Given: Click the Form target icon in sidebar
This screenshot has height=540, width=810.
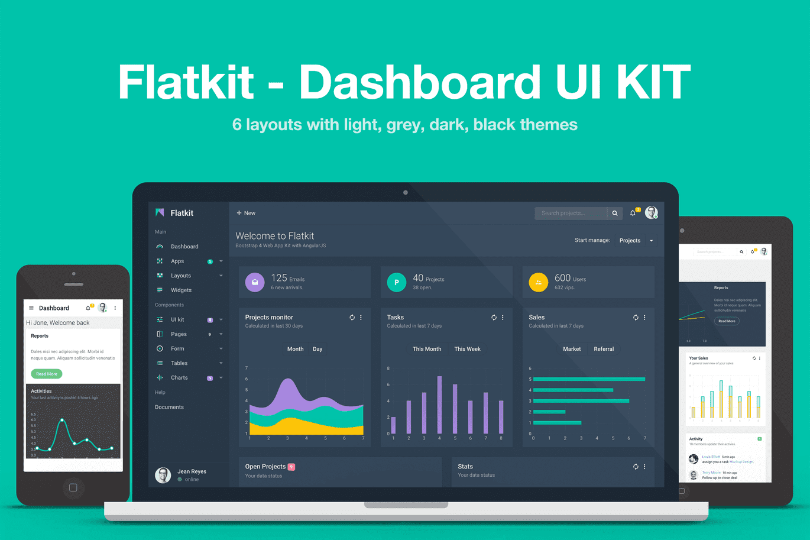Looking at the screenshot, I should pos(160,348).
